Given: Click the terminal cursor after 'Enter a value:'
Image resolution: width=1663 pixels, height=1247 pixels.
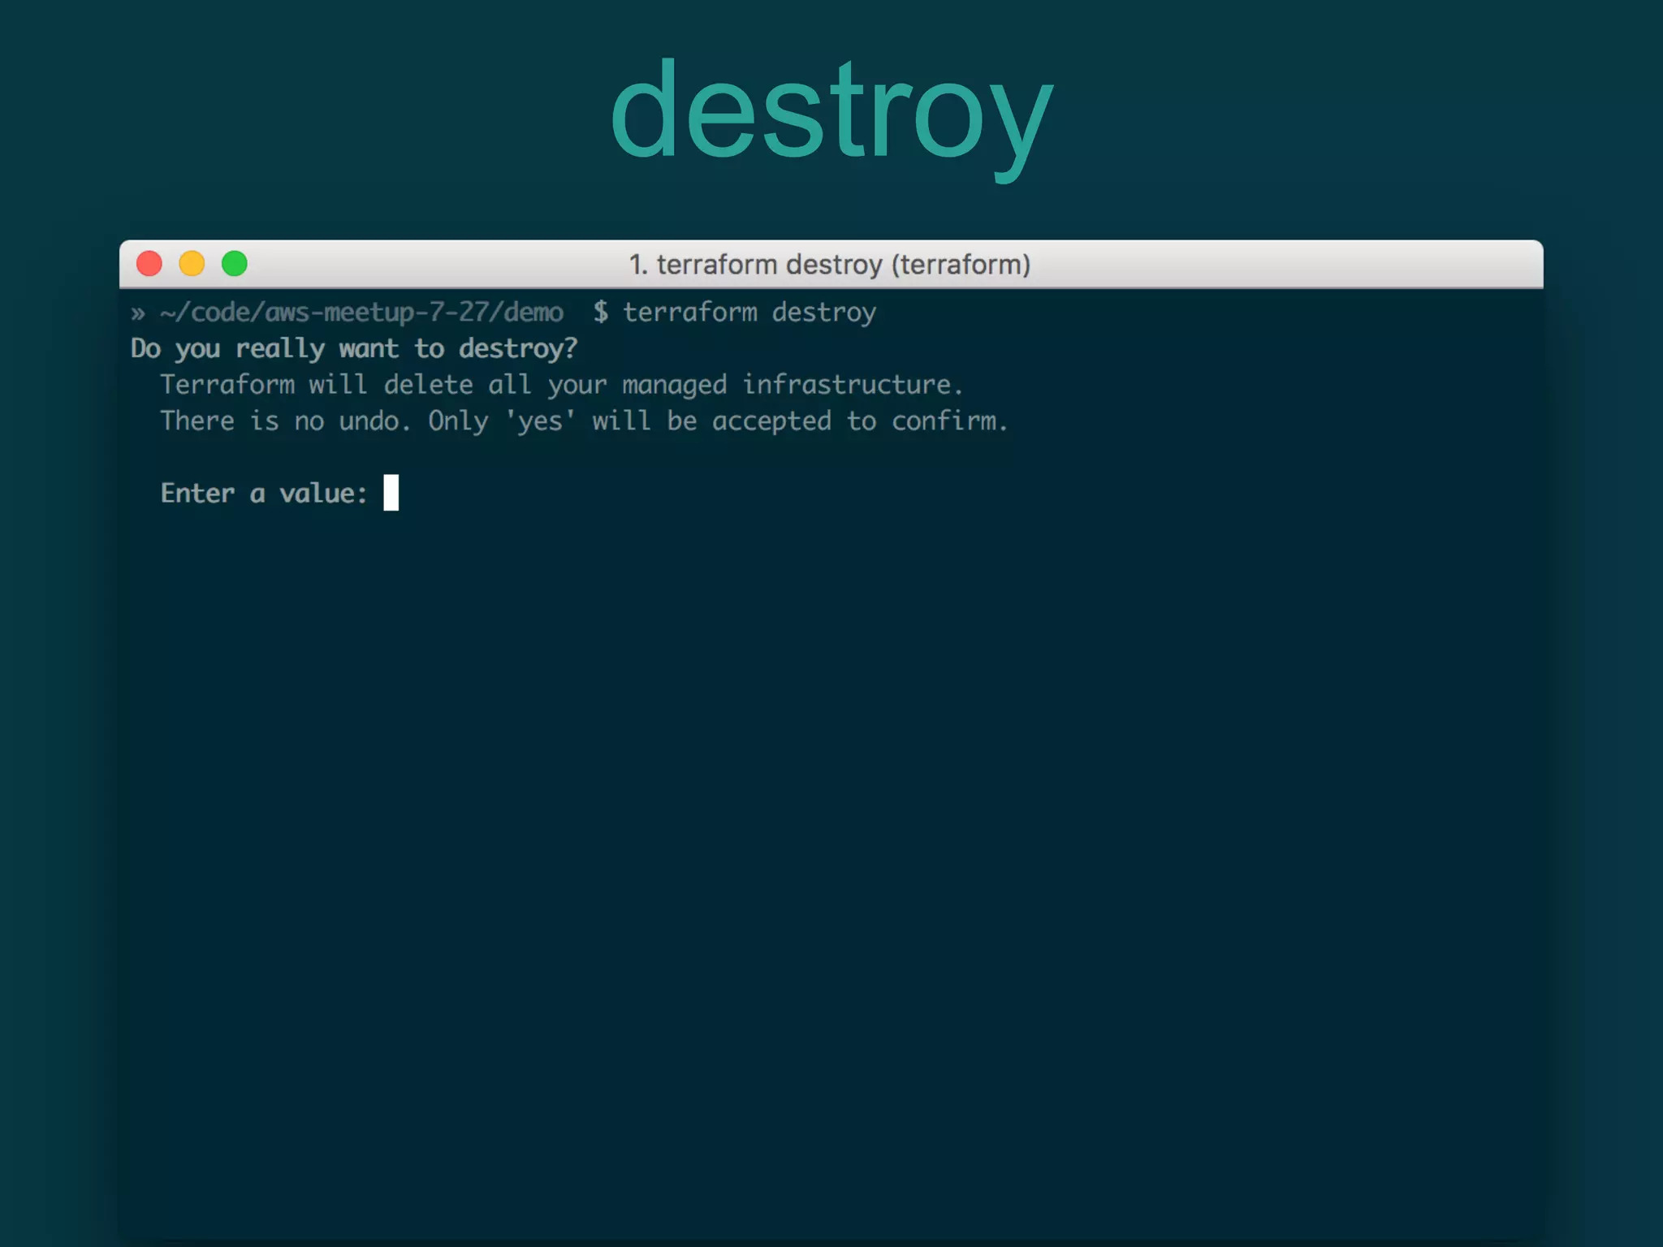Looking at the screenshot, I should coord(391,493).
